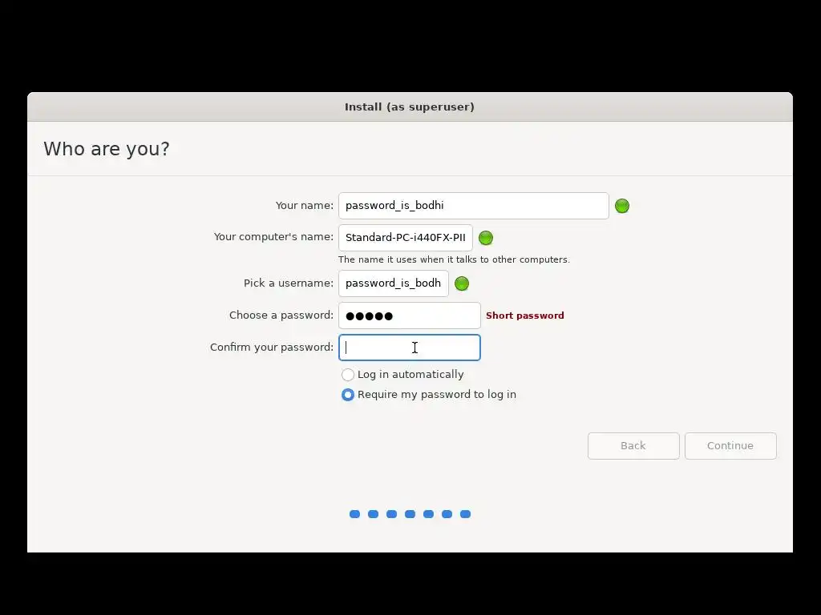
Task: Click the Back button
Action: coord(633,445)
